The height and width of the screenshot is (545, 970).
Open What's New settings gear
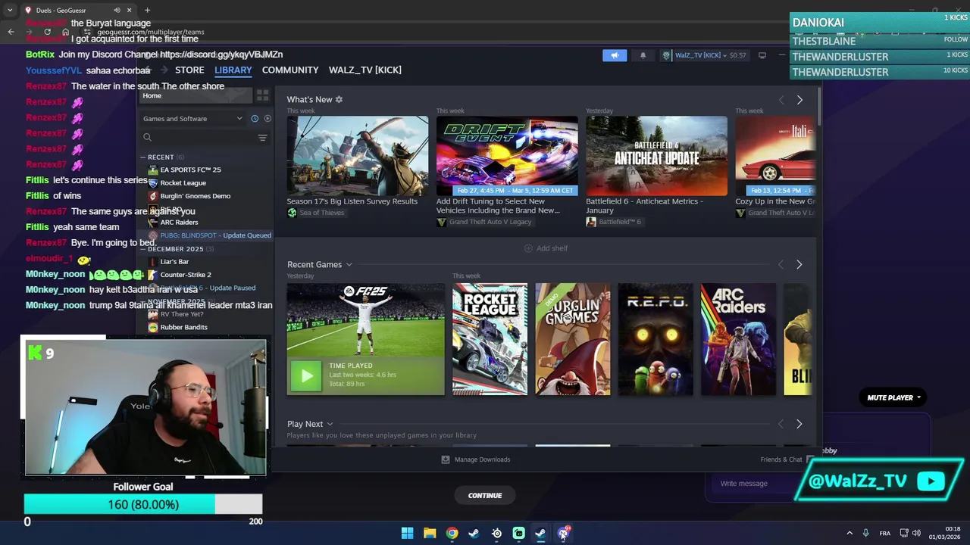coord(339,99)
